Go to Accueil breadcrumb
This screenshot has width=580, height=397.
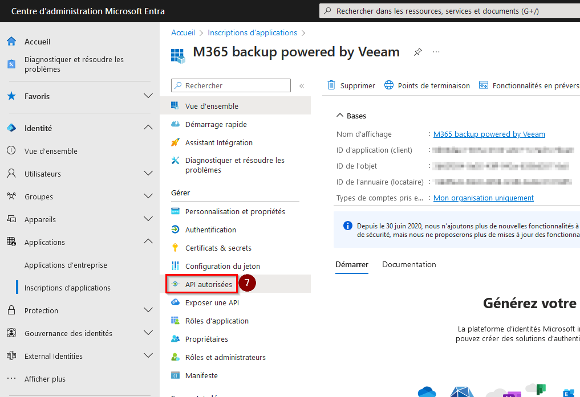[x=183, y=32]
